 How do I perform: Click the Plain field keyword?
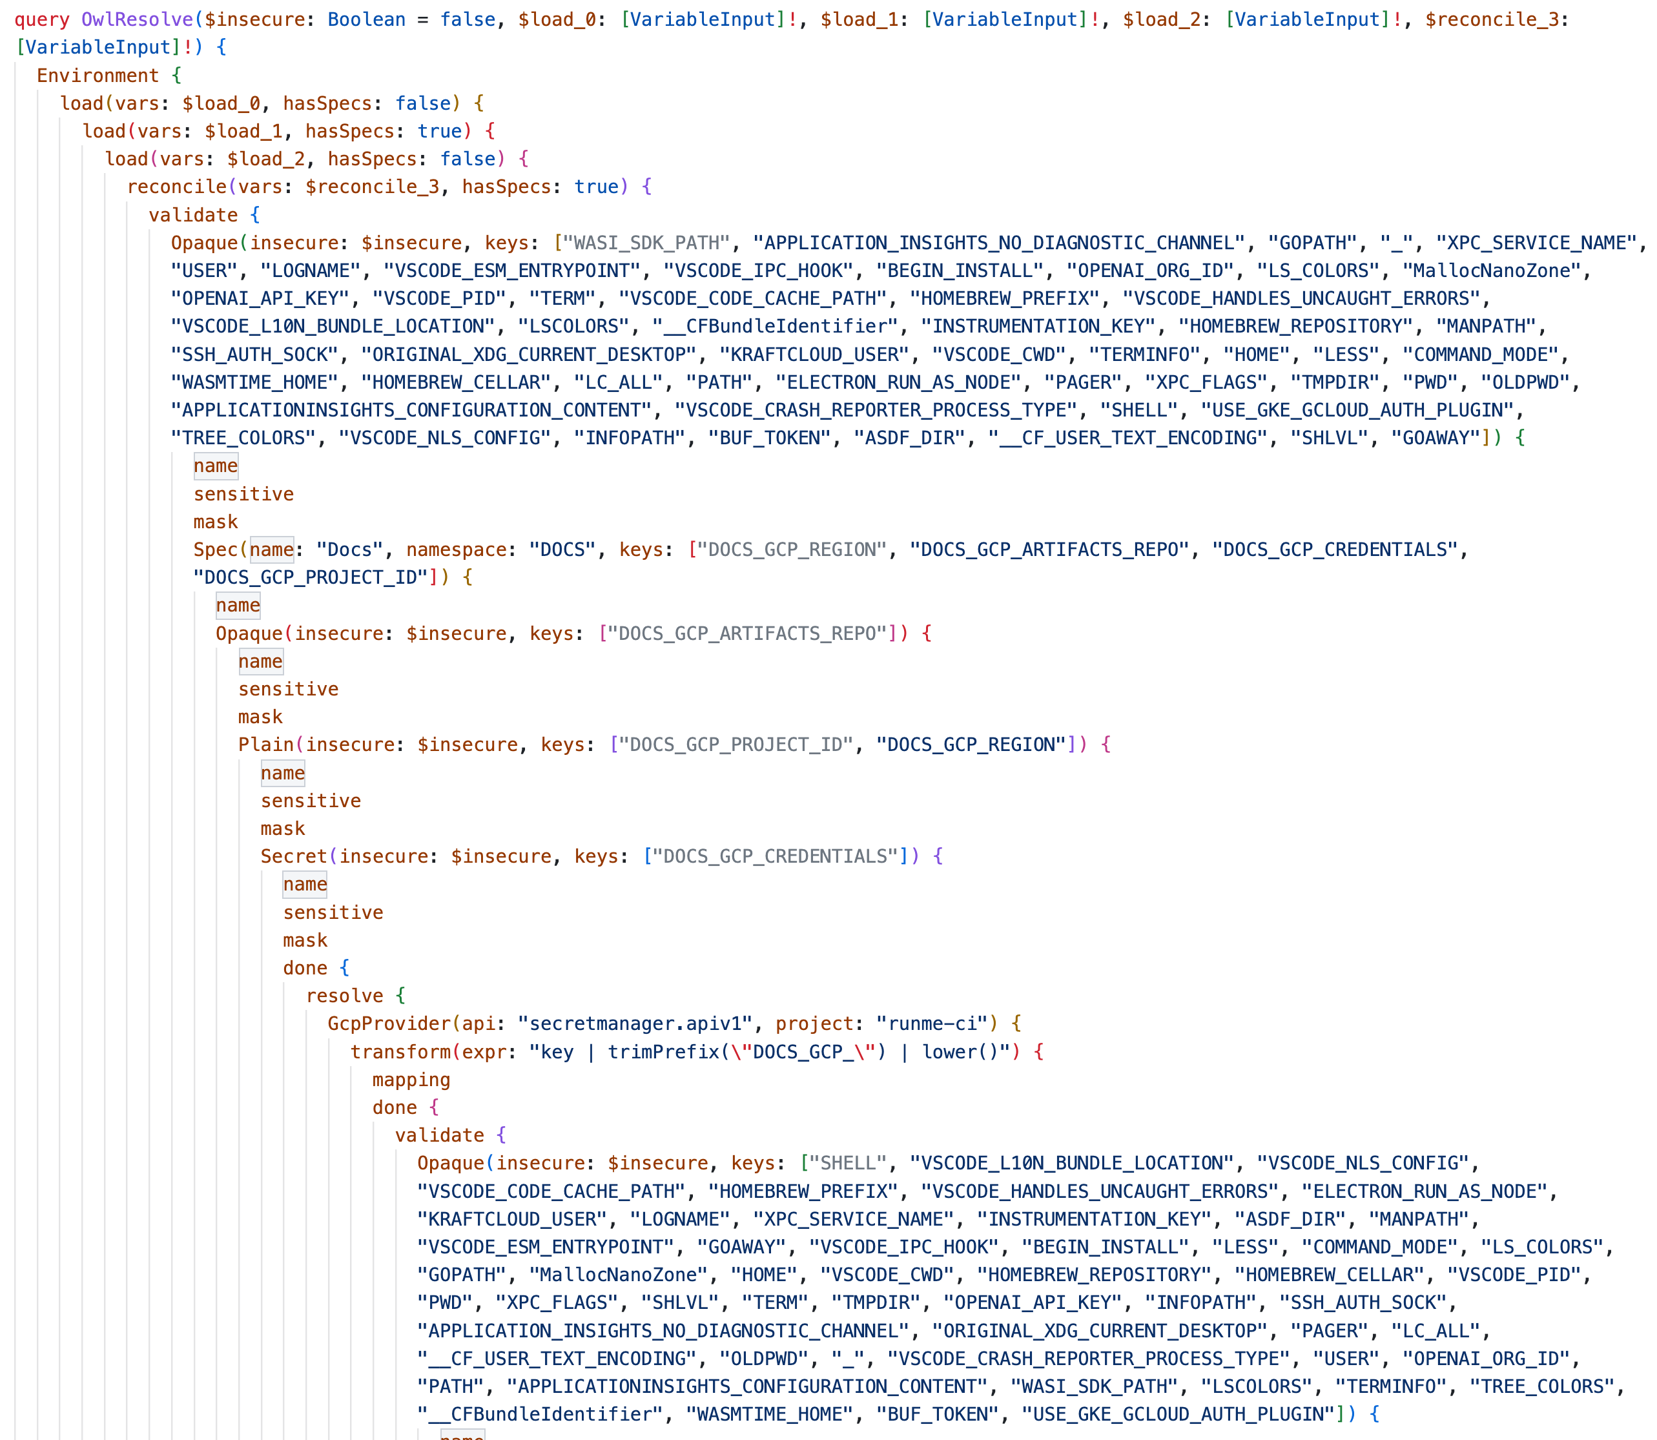tap(266, 745)
